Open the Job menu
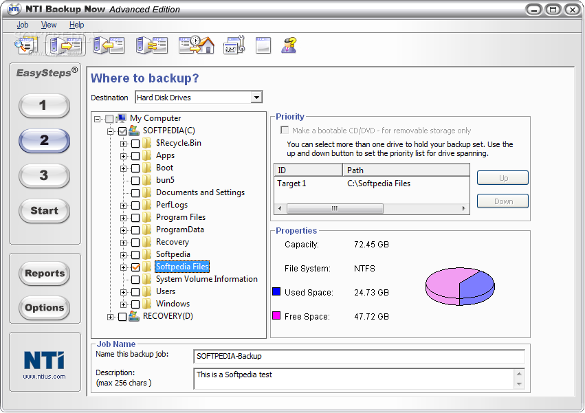The width and height of the screenshot is (585, 413). (23, 25)
